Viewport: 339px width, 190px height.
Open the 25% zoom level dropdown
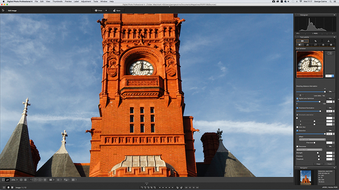point(14,179)
